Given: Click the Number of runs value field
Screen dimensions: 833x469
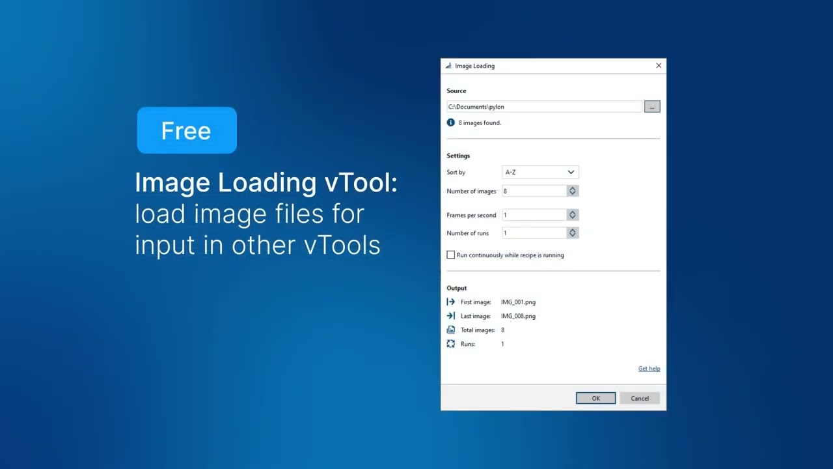Looking at the screenshot, I should [534, 233].
